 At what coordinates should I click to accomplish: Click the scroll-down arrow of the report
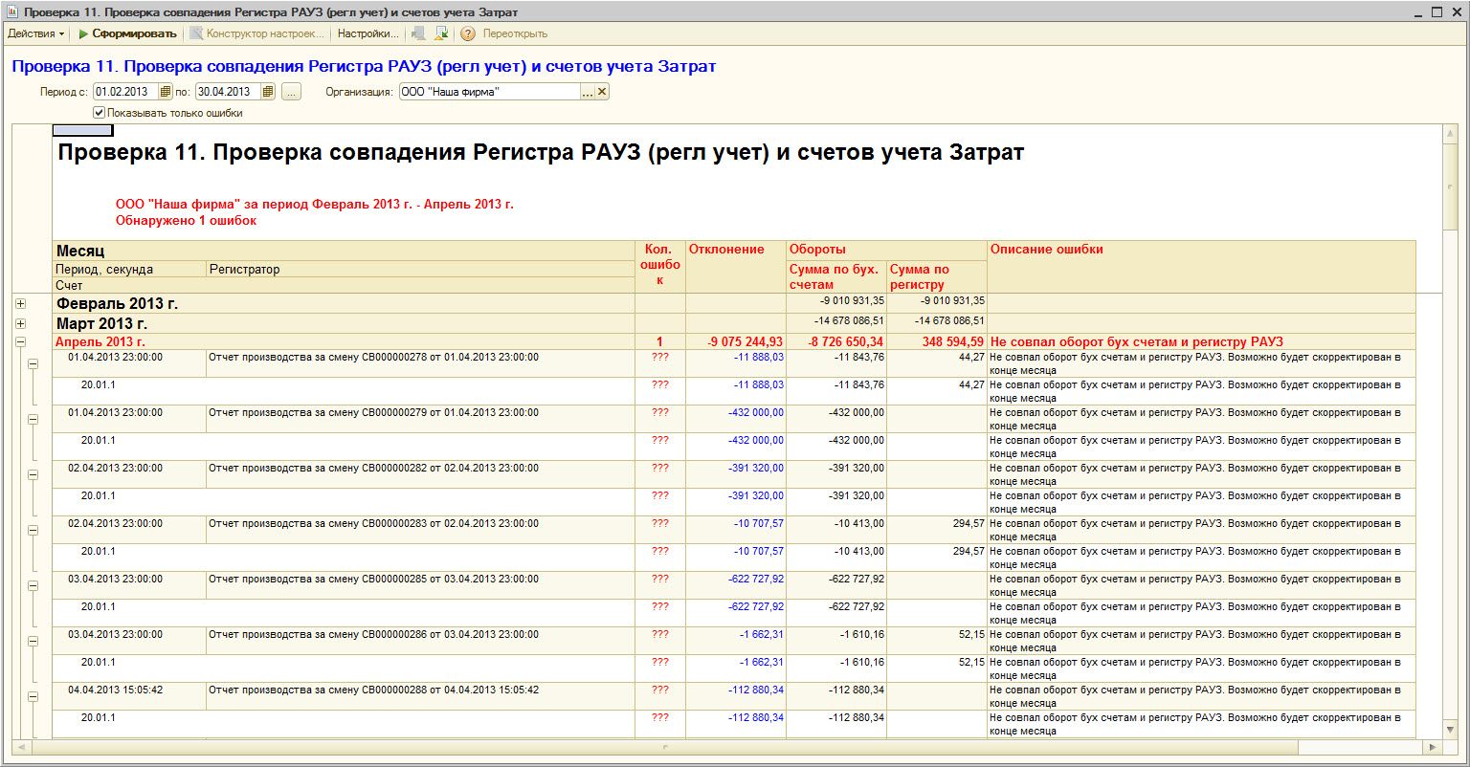pos(1450,732)
